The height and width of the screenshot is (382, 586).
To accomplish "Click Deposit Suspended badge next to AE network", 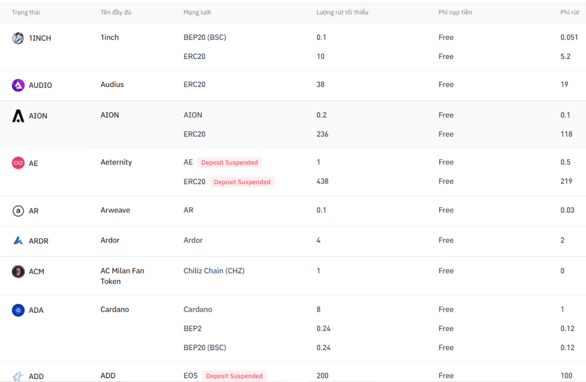I will click(x=229, y=162).
